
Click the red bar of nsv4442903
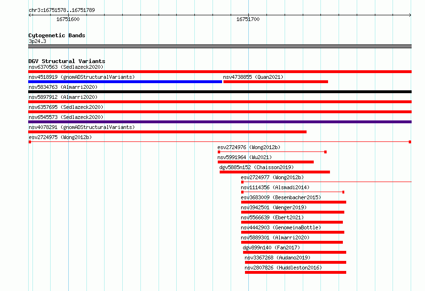(293, 232)
